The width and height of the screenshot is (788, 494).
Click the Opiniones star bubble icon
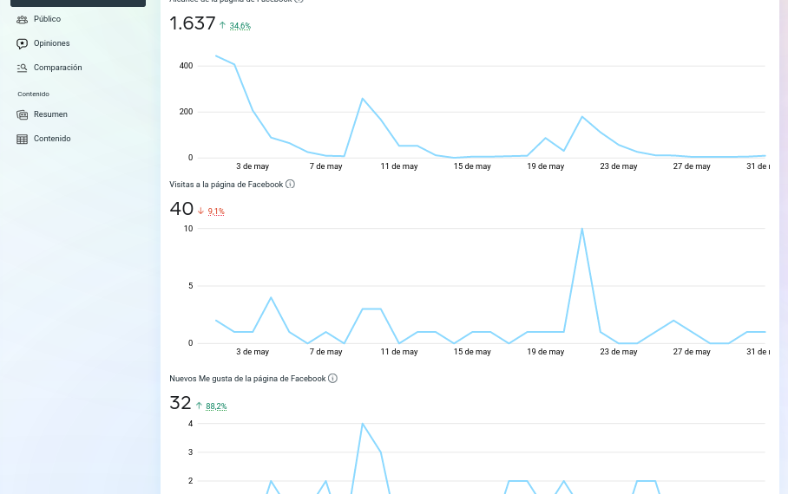(22, 43)
